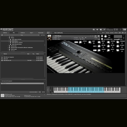Open the Purge dropdown

pos(97,38)
